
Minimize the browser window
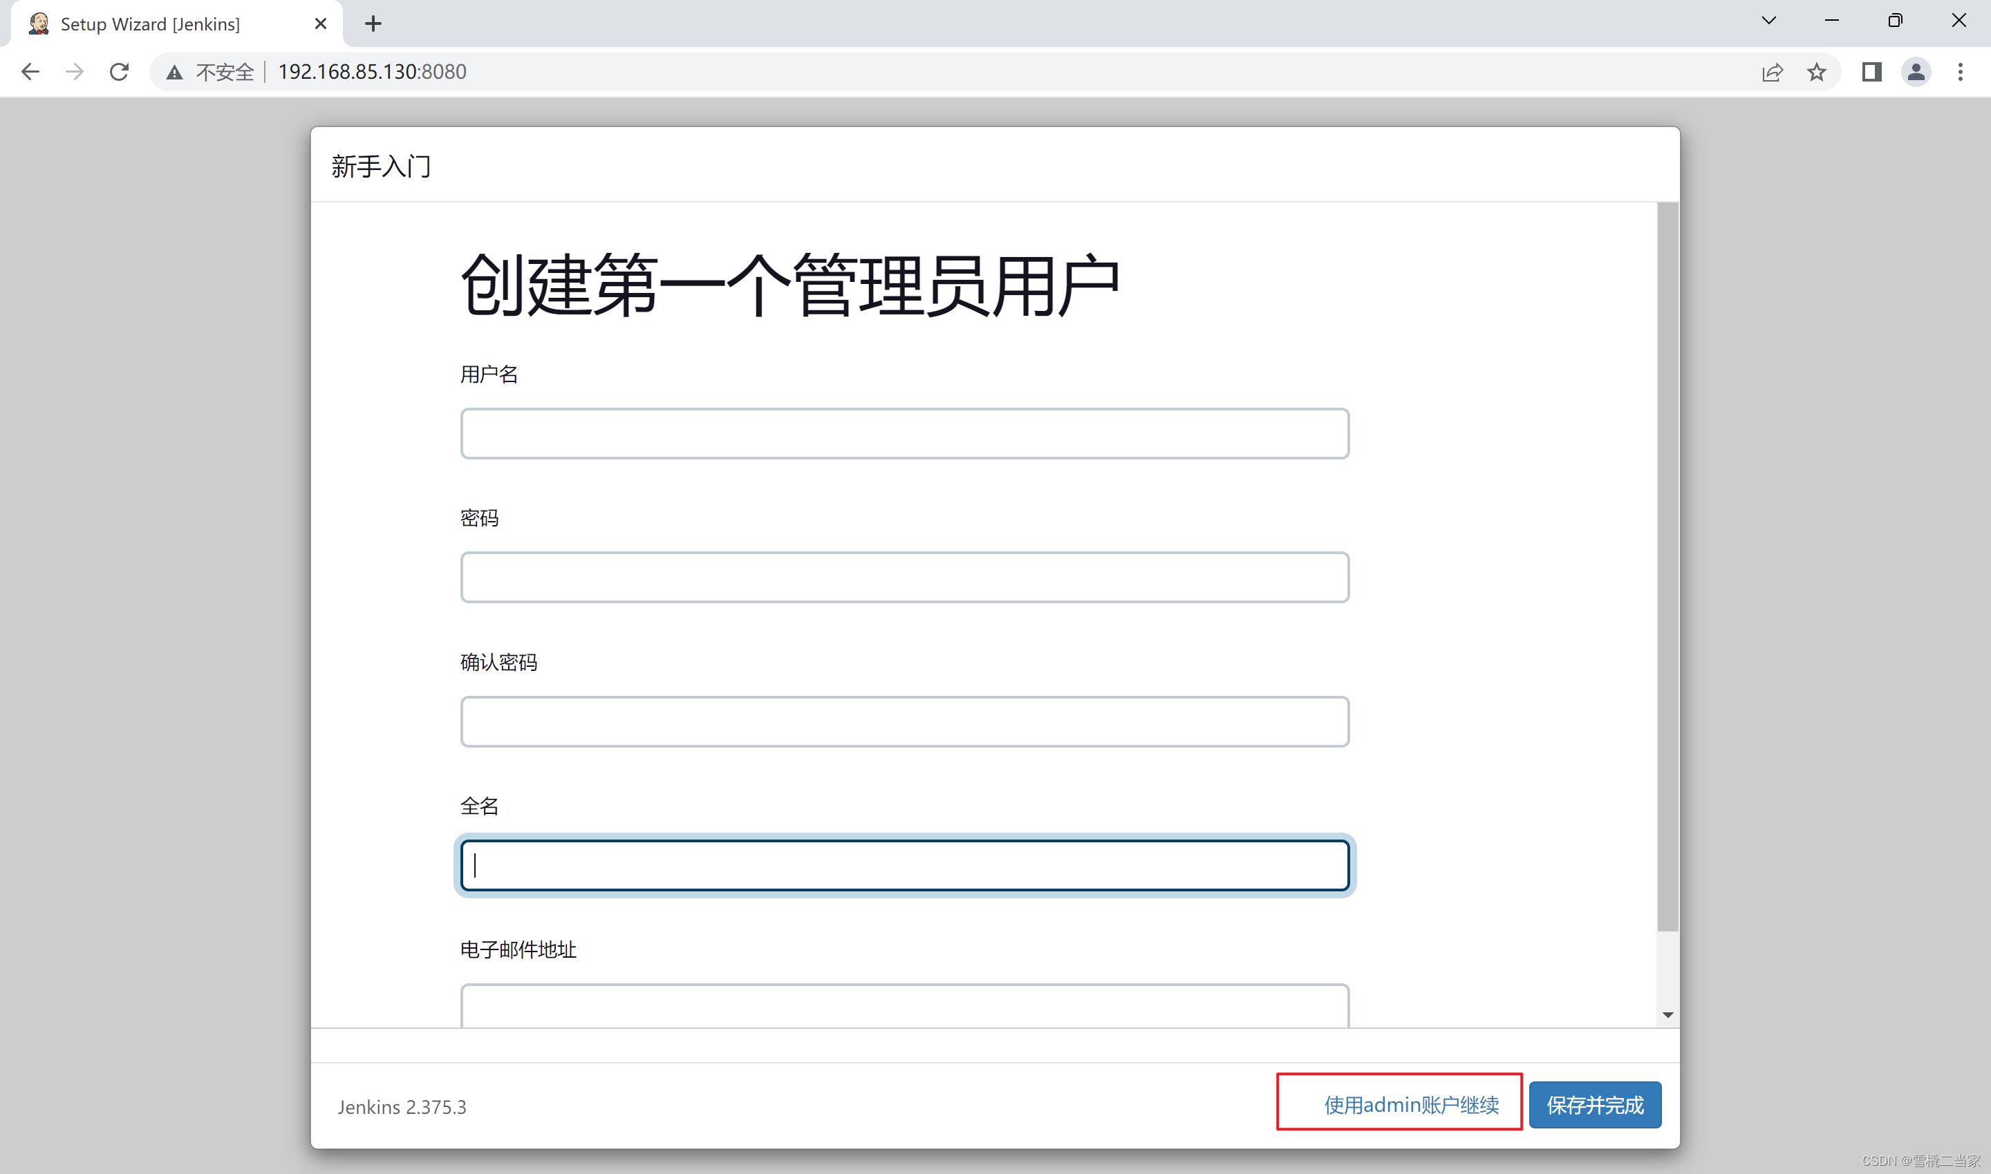point(1832,21)
